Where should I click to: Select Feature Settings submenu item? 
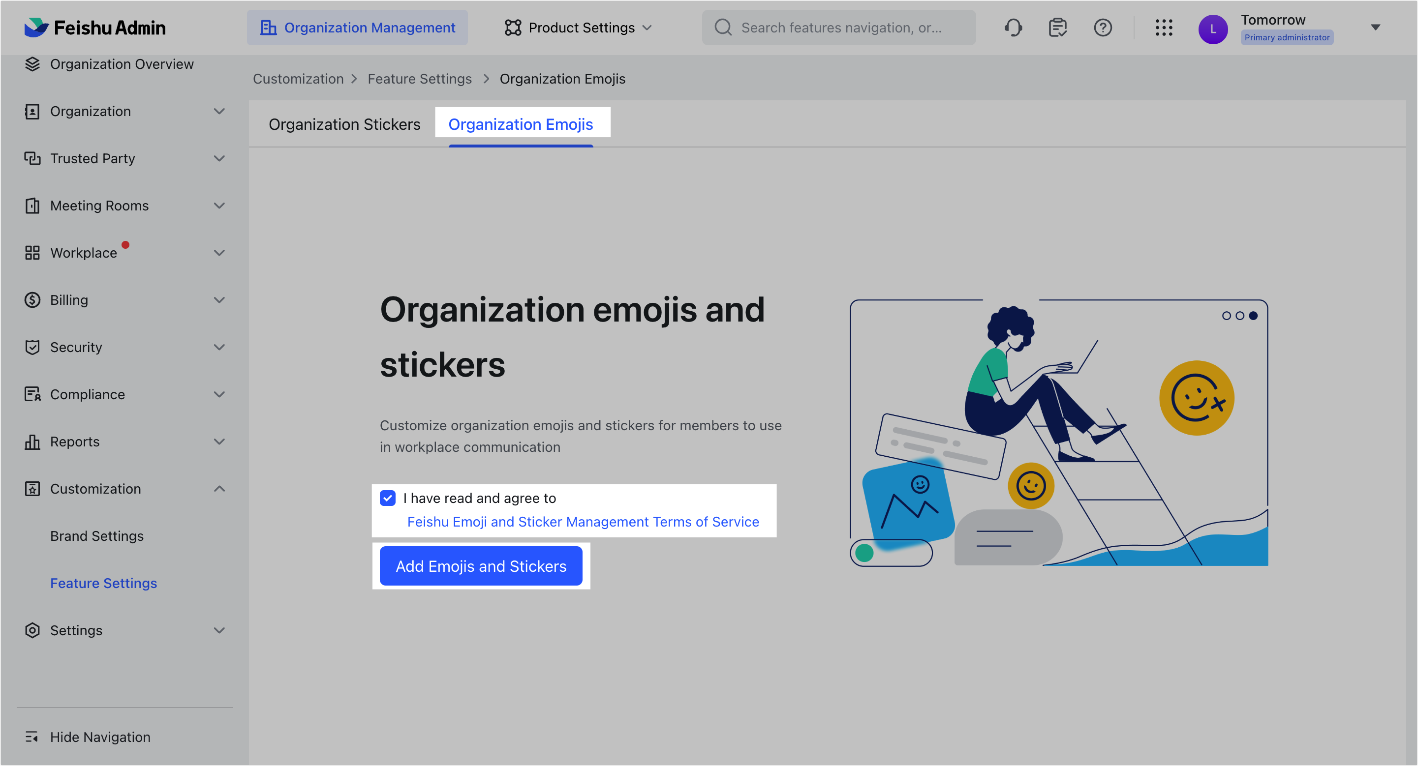(x=103, y=584)
